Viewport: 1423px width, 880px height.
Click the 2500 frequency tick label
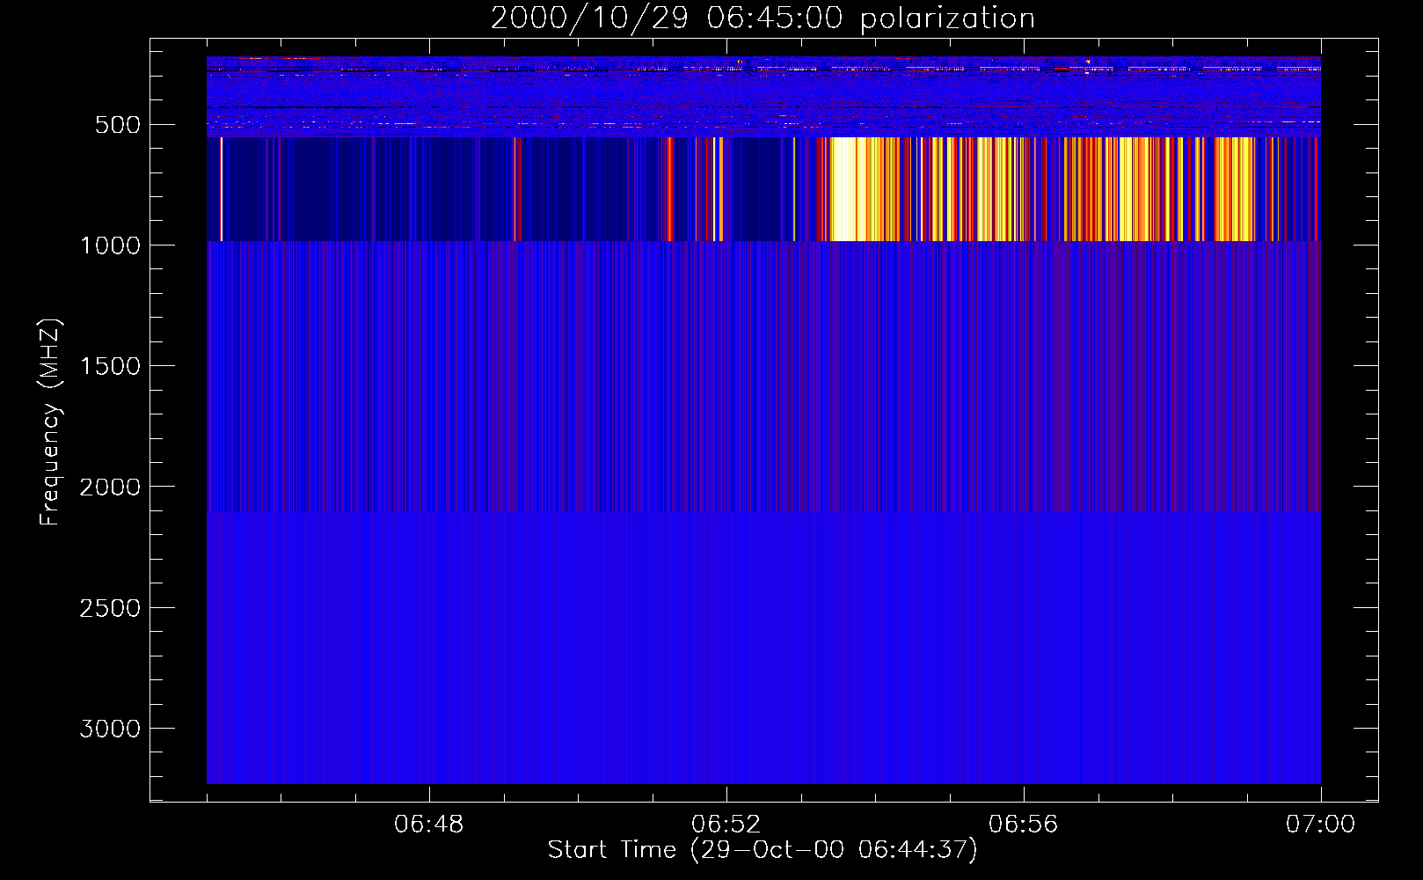pyautogui.click(x=110, y=608)
